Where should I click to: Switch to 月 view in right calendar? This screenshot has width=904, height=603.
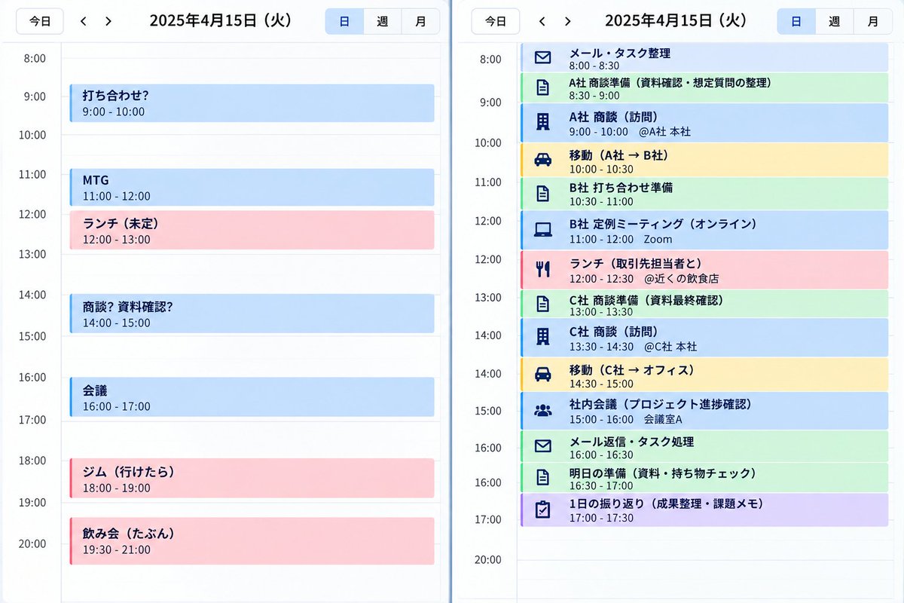[x=872, y=21]
